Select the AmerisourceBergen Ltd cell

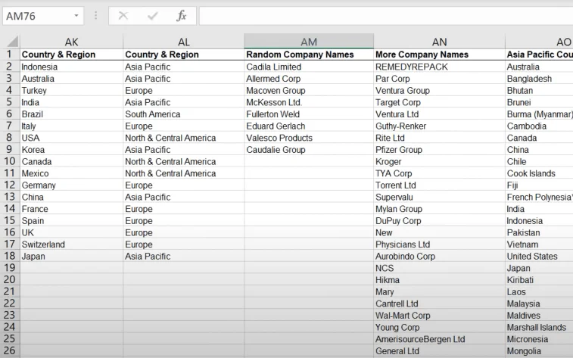point(439,339)
